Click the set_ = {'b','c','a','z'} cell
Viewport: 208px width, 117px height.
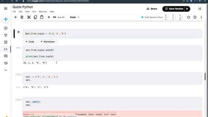112,78
